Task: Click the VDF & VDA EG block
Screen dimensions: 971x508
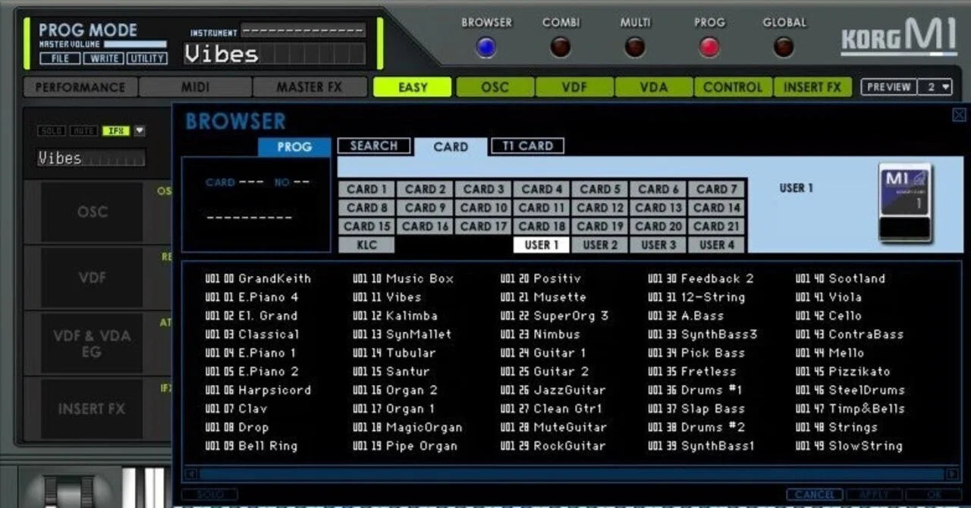Action: 92,343
